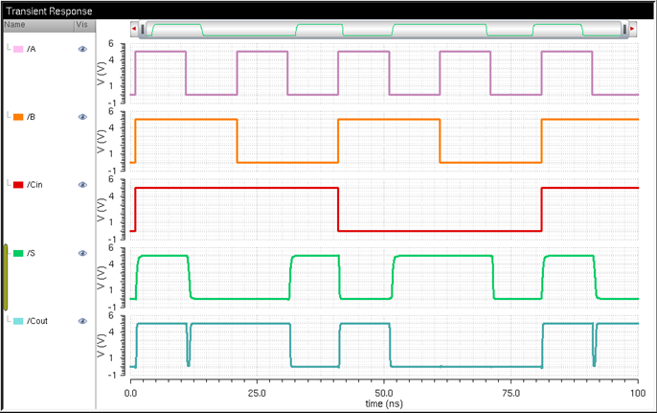Click the right red arrow of the zoom scrollbar
The width and height of the screenshot is (657, 413).
[633, 29]
